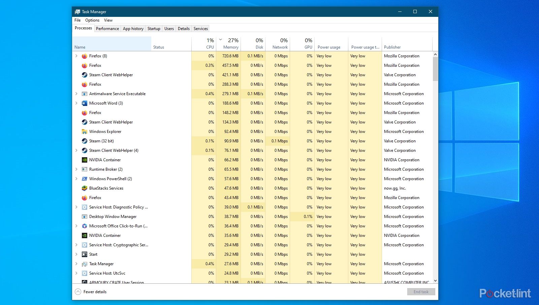The height and width of the screenshot is (305, 539).
Task: Click the Fewer details arrow icon
Action: [78, 292]
